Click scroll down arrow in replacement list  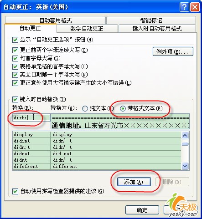[185, 166]
